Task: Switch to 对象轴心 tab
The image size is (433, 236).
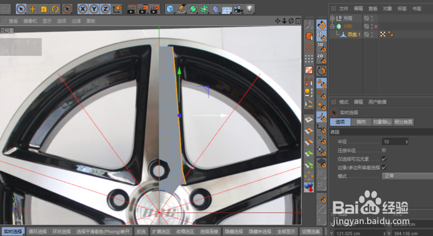Action: pyautogui.click(x=382, y=122)
